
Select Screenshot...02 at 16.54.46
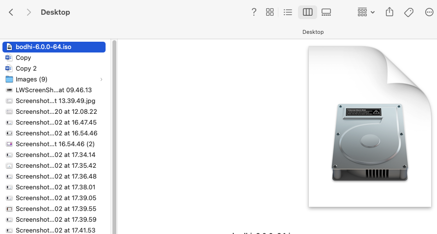54,133
